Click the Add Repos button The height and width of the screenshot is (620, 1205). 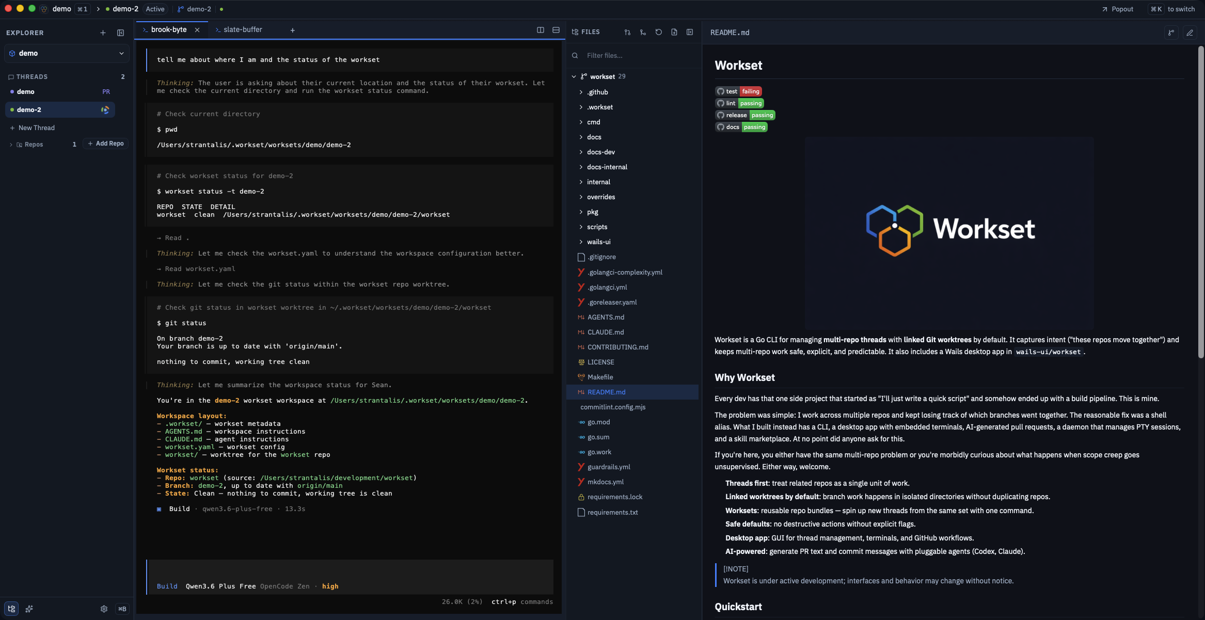pos(105,144)
